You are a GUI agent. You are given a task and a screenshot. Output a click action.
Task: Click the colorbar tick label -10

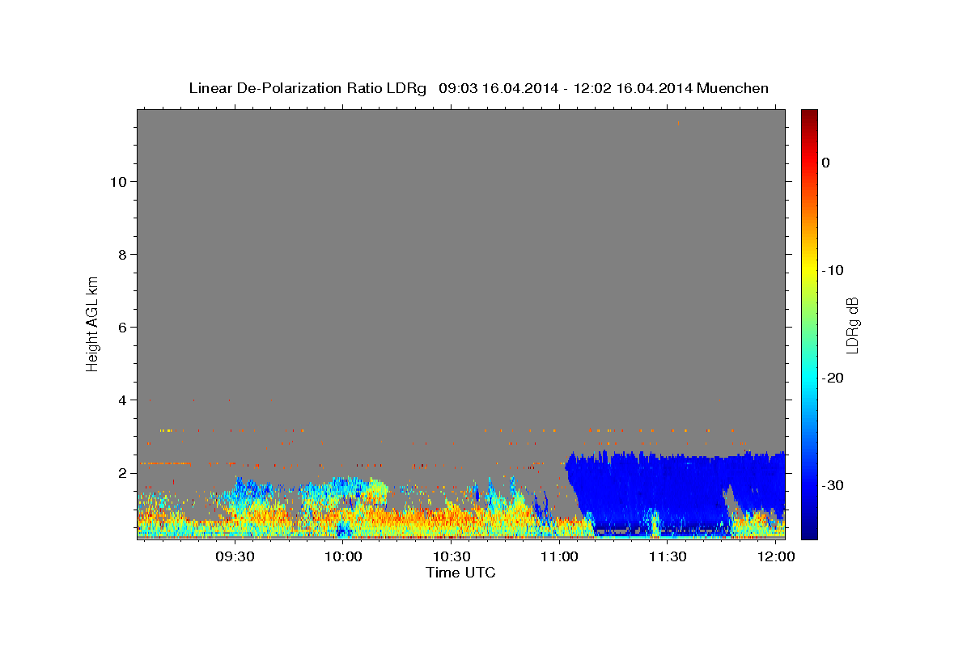tap(833, 270)
